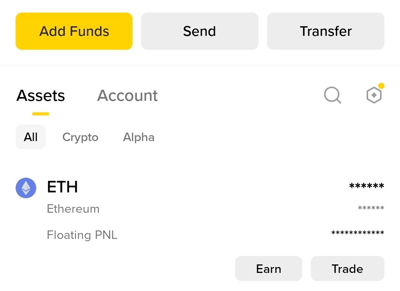Click the Floating PNL label
This screenshot has height=291, width=400.
click(x=82, y=235)
